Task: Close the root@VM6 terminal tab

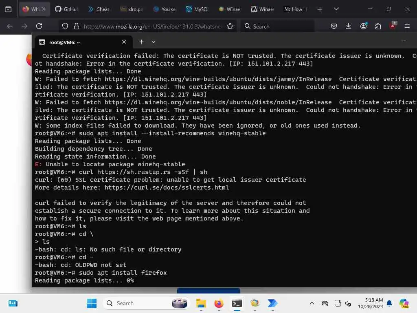Action: coord(124,42)
